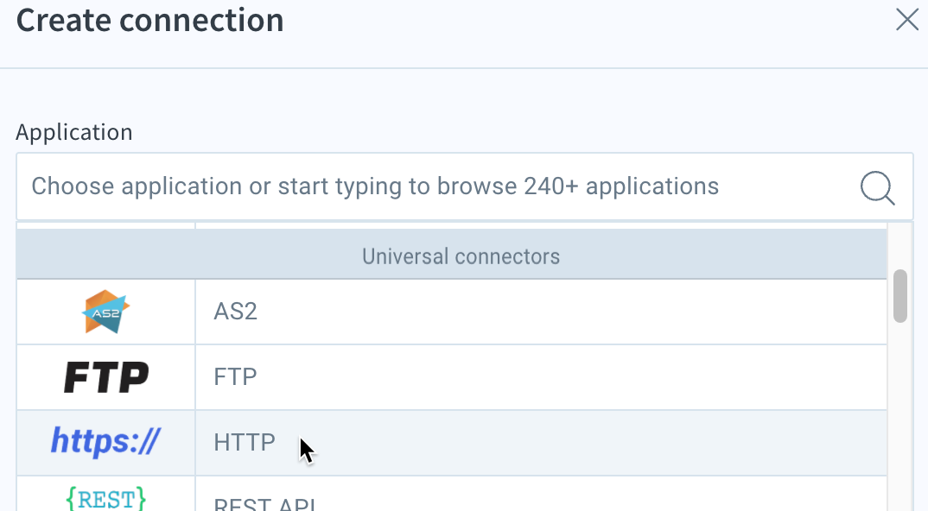Click the green {REST} logo icon
928x511 pixels.
106,498
